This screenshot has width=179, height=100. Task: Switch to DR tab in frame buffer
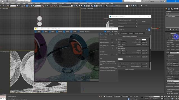116,34
